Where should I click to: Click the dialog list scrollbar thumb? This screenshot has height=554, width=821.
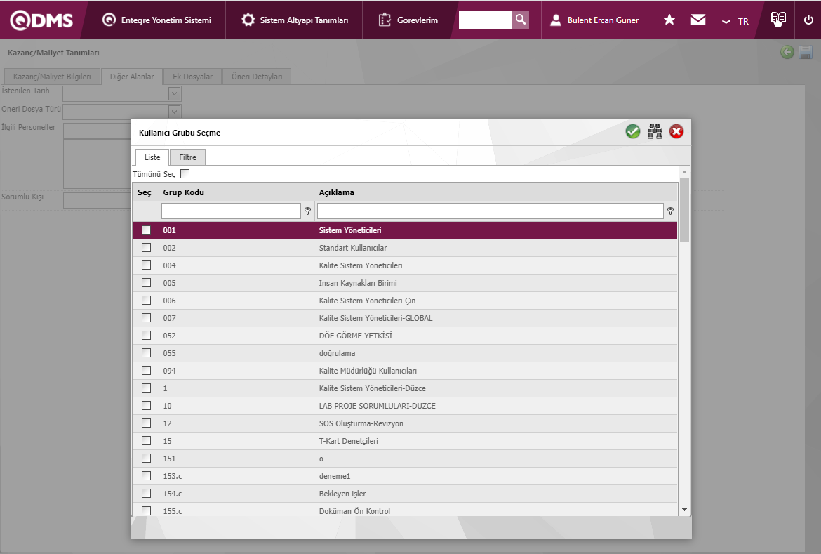684,210
